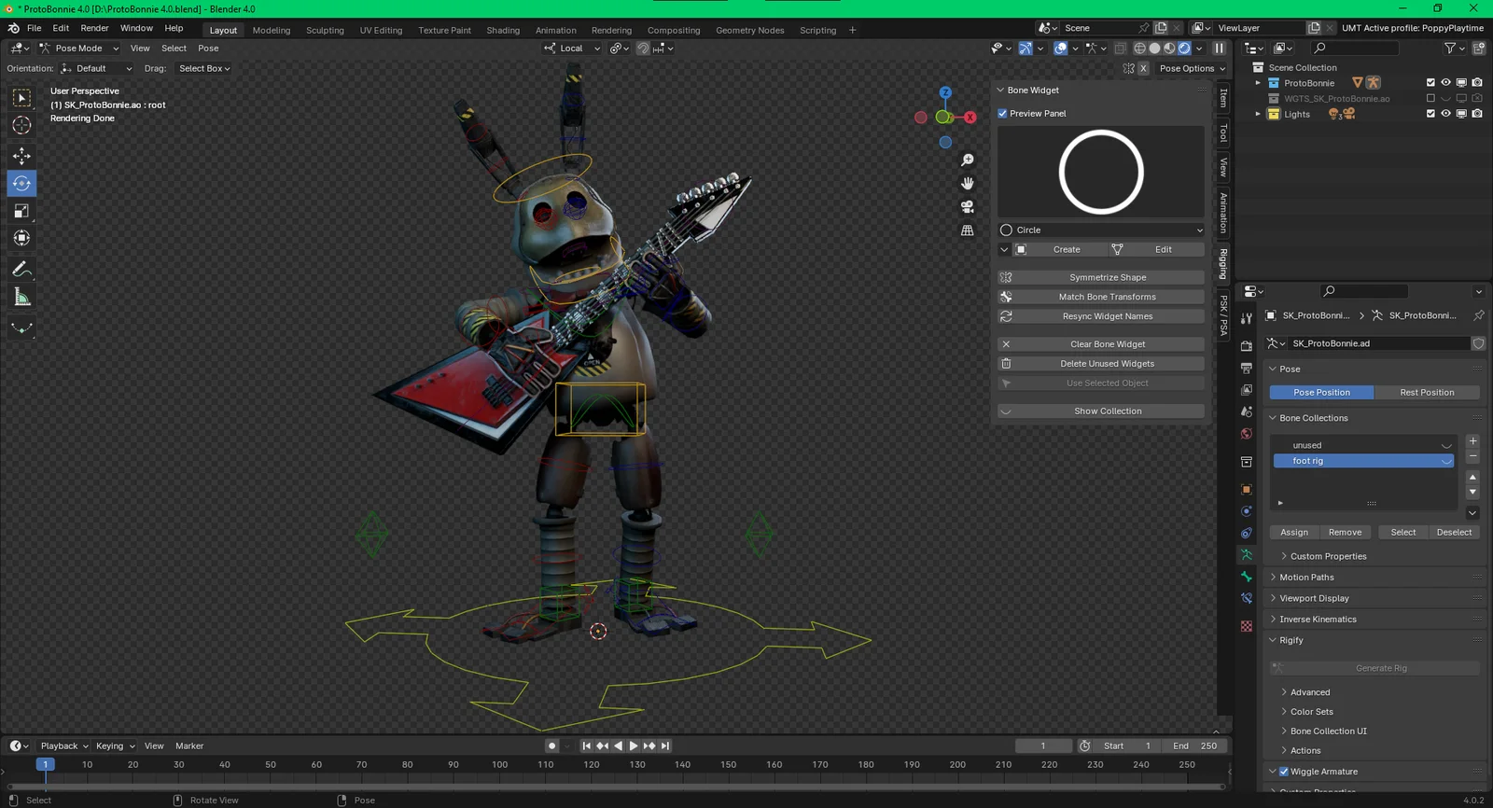Click Match Bone Transforms
The height and width of the screenshot is (808, 1493).
(1101, 297)
